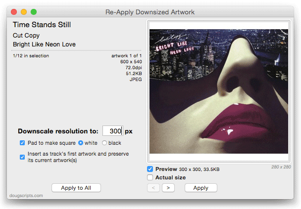Select the white padding radio button
Screen dimensions: 301x209
pyautogui.click(x=81, y=143)
